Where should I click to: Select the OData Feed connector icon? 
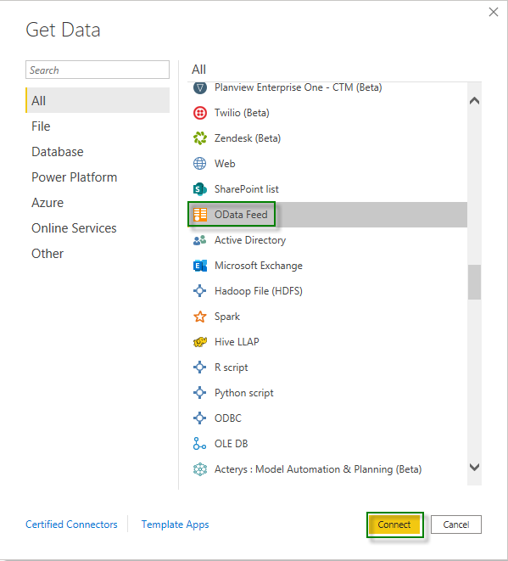pyautogui.click(x=200, y=215)
